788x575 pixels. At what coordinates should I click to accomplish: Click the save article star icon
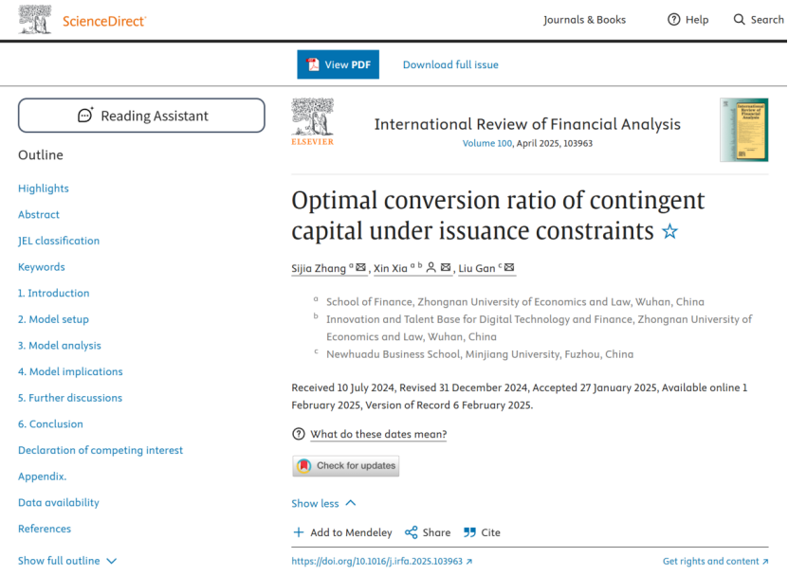(x=669, y=230)
